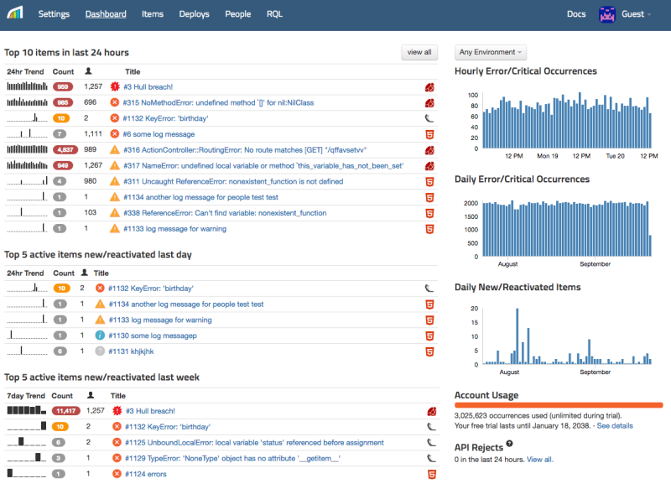
Task: Click the Ruby icon on the #315 NoMethodError row
Action: (429, 102)
